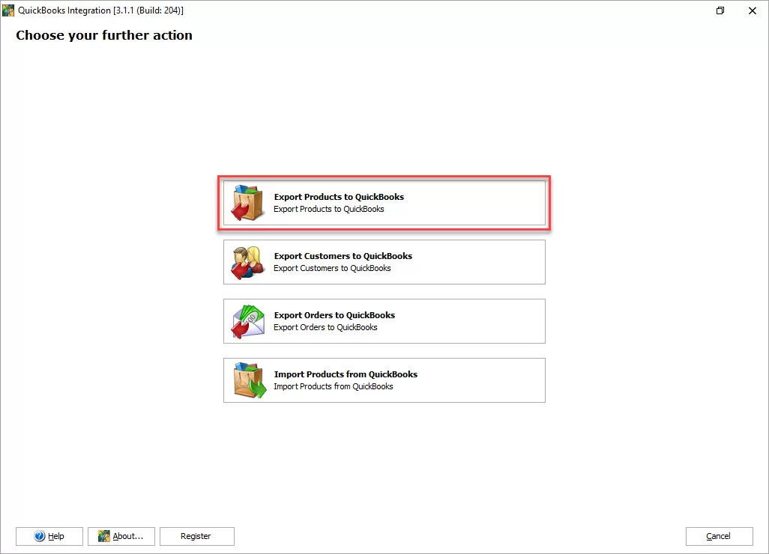Choose the bold Export Customers to QuickBooks title

coord(343,256)
